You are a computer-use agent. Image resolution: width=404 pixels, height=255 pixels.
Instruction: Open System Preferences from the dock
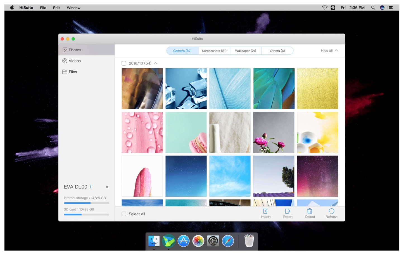(x=213, y=241)
